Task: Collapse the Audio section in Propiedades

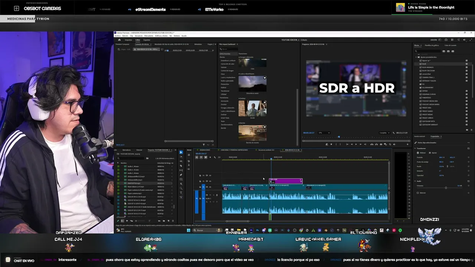Action: [415, 181]
